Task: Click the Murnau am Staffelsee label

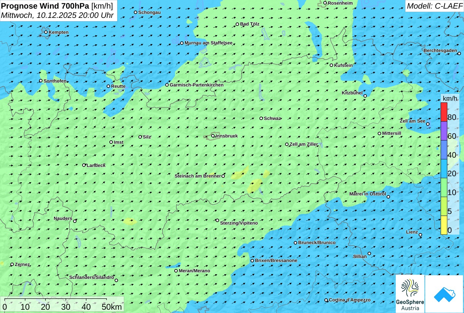Action: pos(208,43)
